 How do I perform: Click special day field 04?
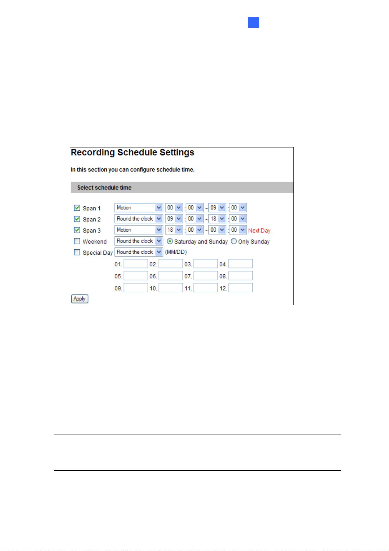click(241, 263)
